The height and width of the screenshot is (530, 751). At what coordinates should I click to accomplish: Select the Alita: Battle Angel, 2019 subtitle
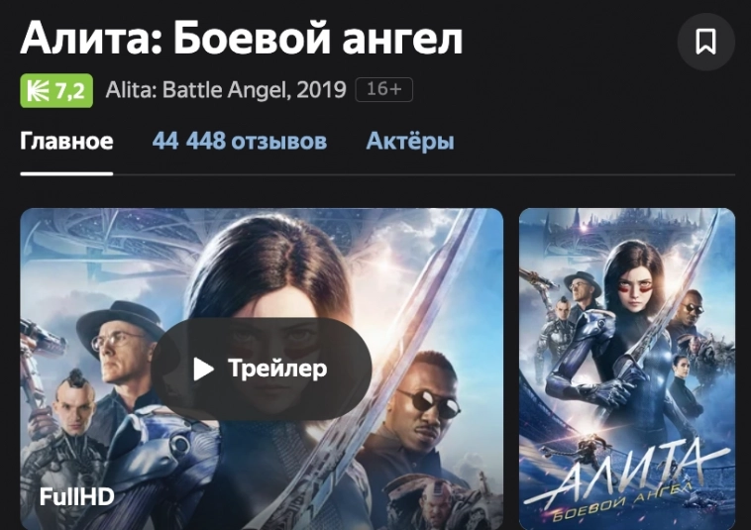point(226,90)
